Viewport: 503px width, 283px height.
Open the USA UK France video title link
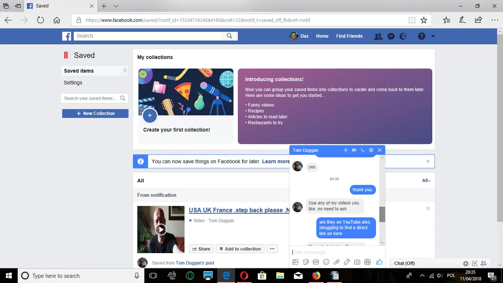(239, 210)
